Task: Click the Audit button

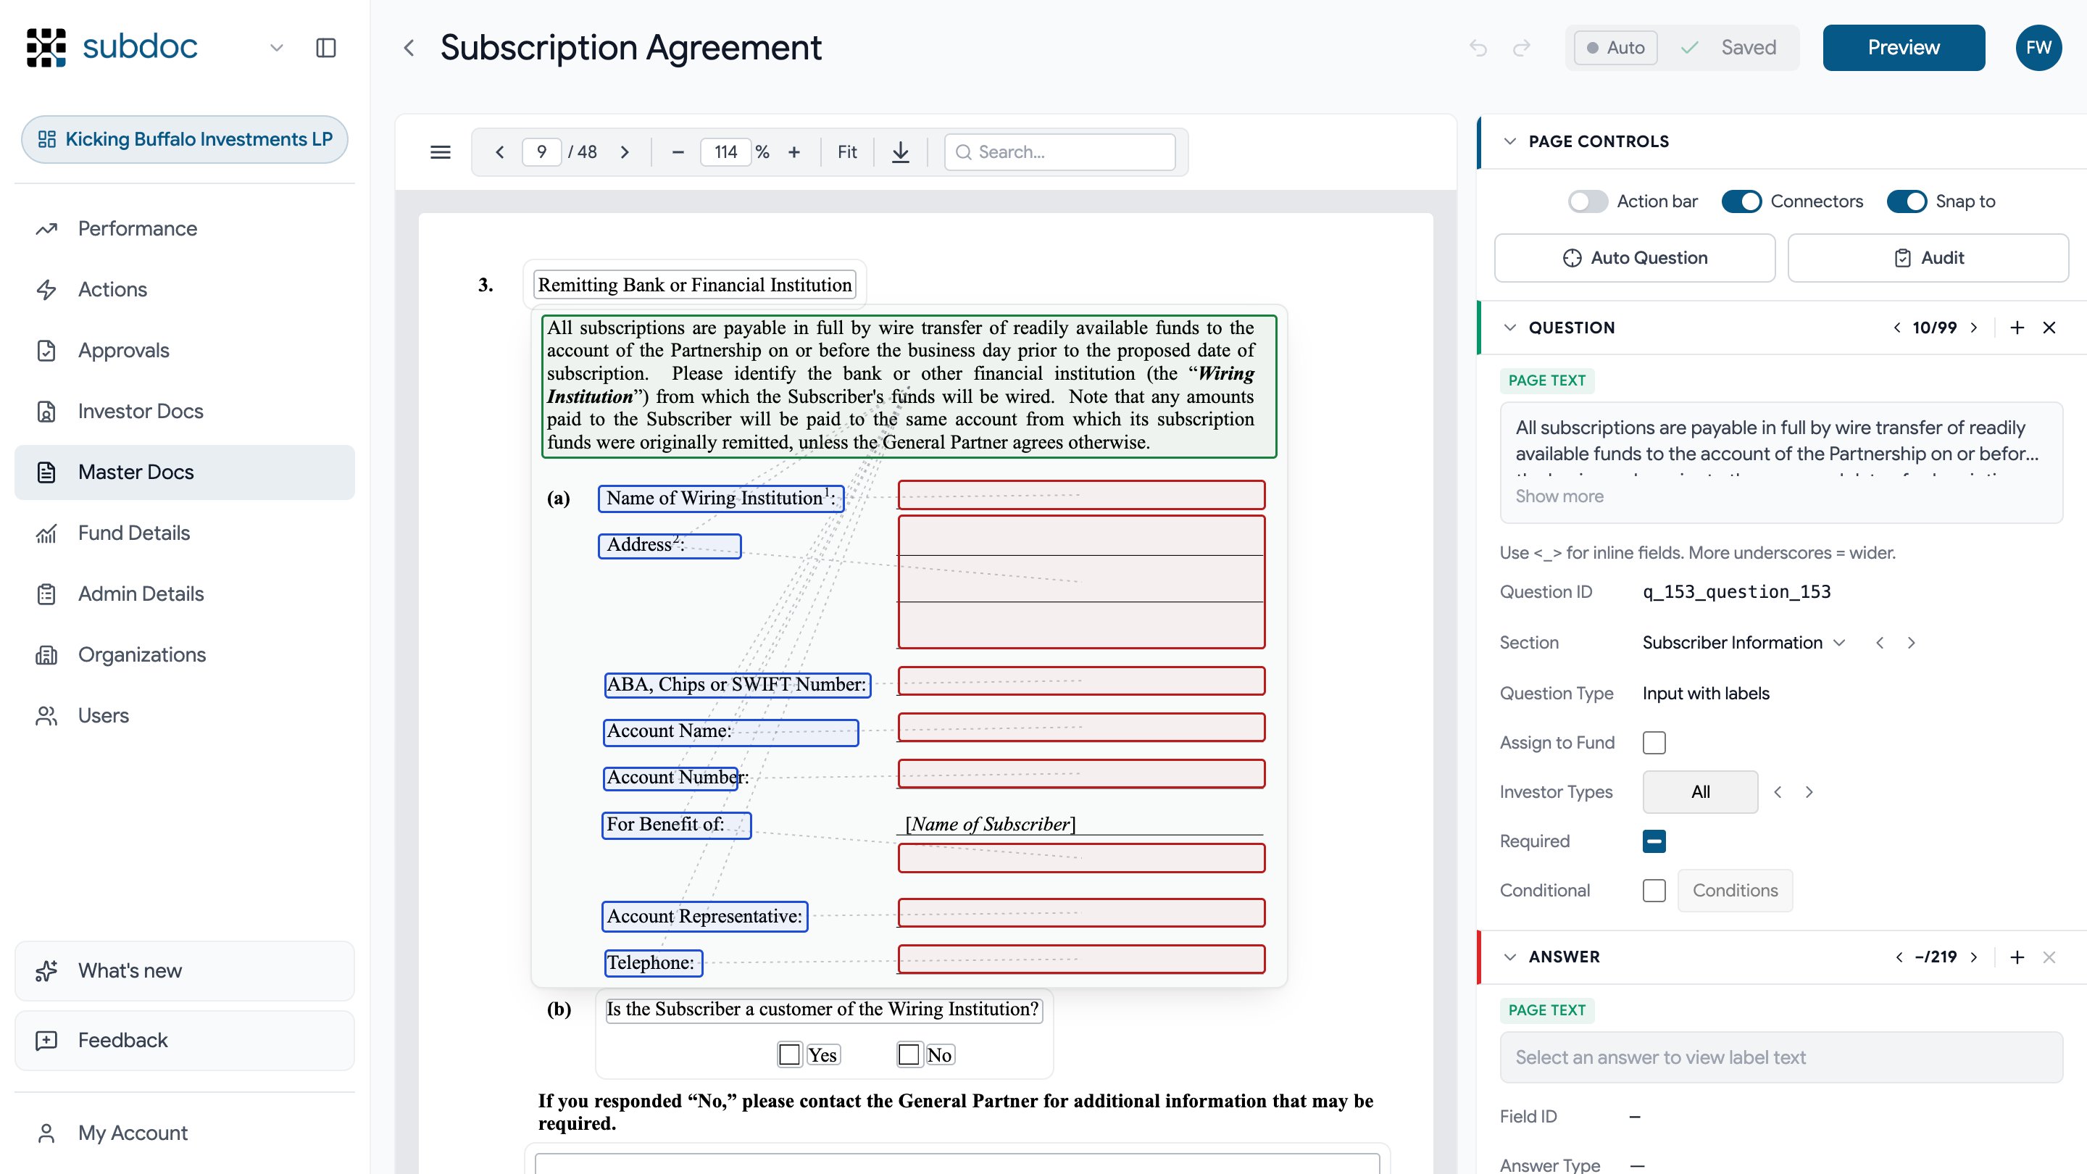Action: pos(1928,258)
